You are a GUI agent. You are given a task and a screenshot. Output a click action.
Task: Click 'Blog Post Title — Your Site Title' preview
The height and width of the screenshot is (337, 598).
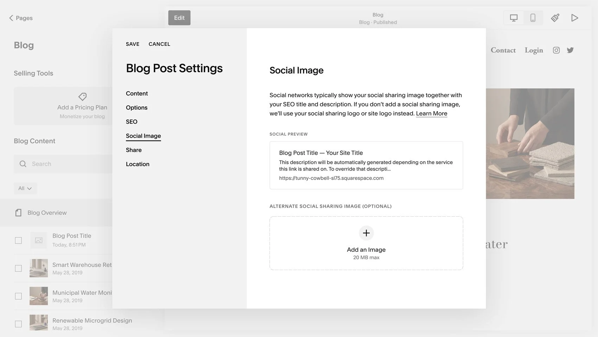tap(321, 153)
